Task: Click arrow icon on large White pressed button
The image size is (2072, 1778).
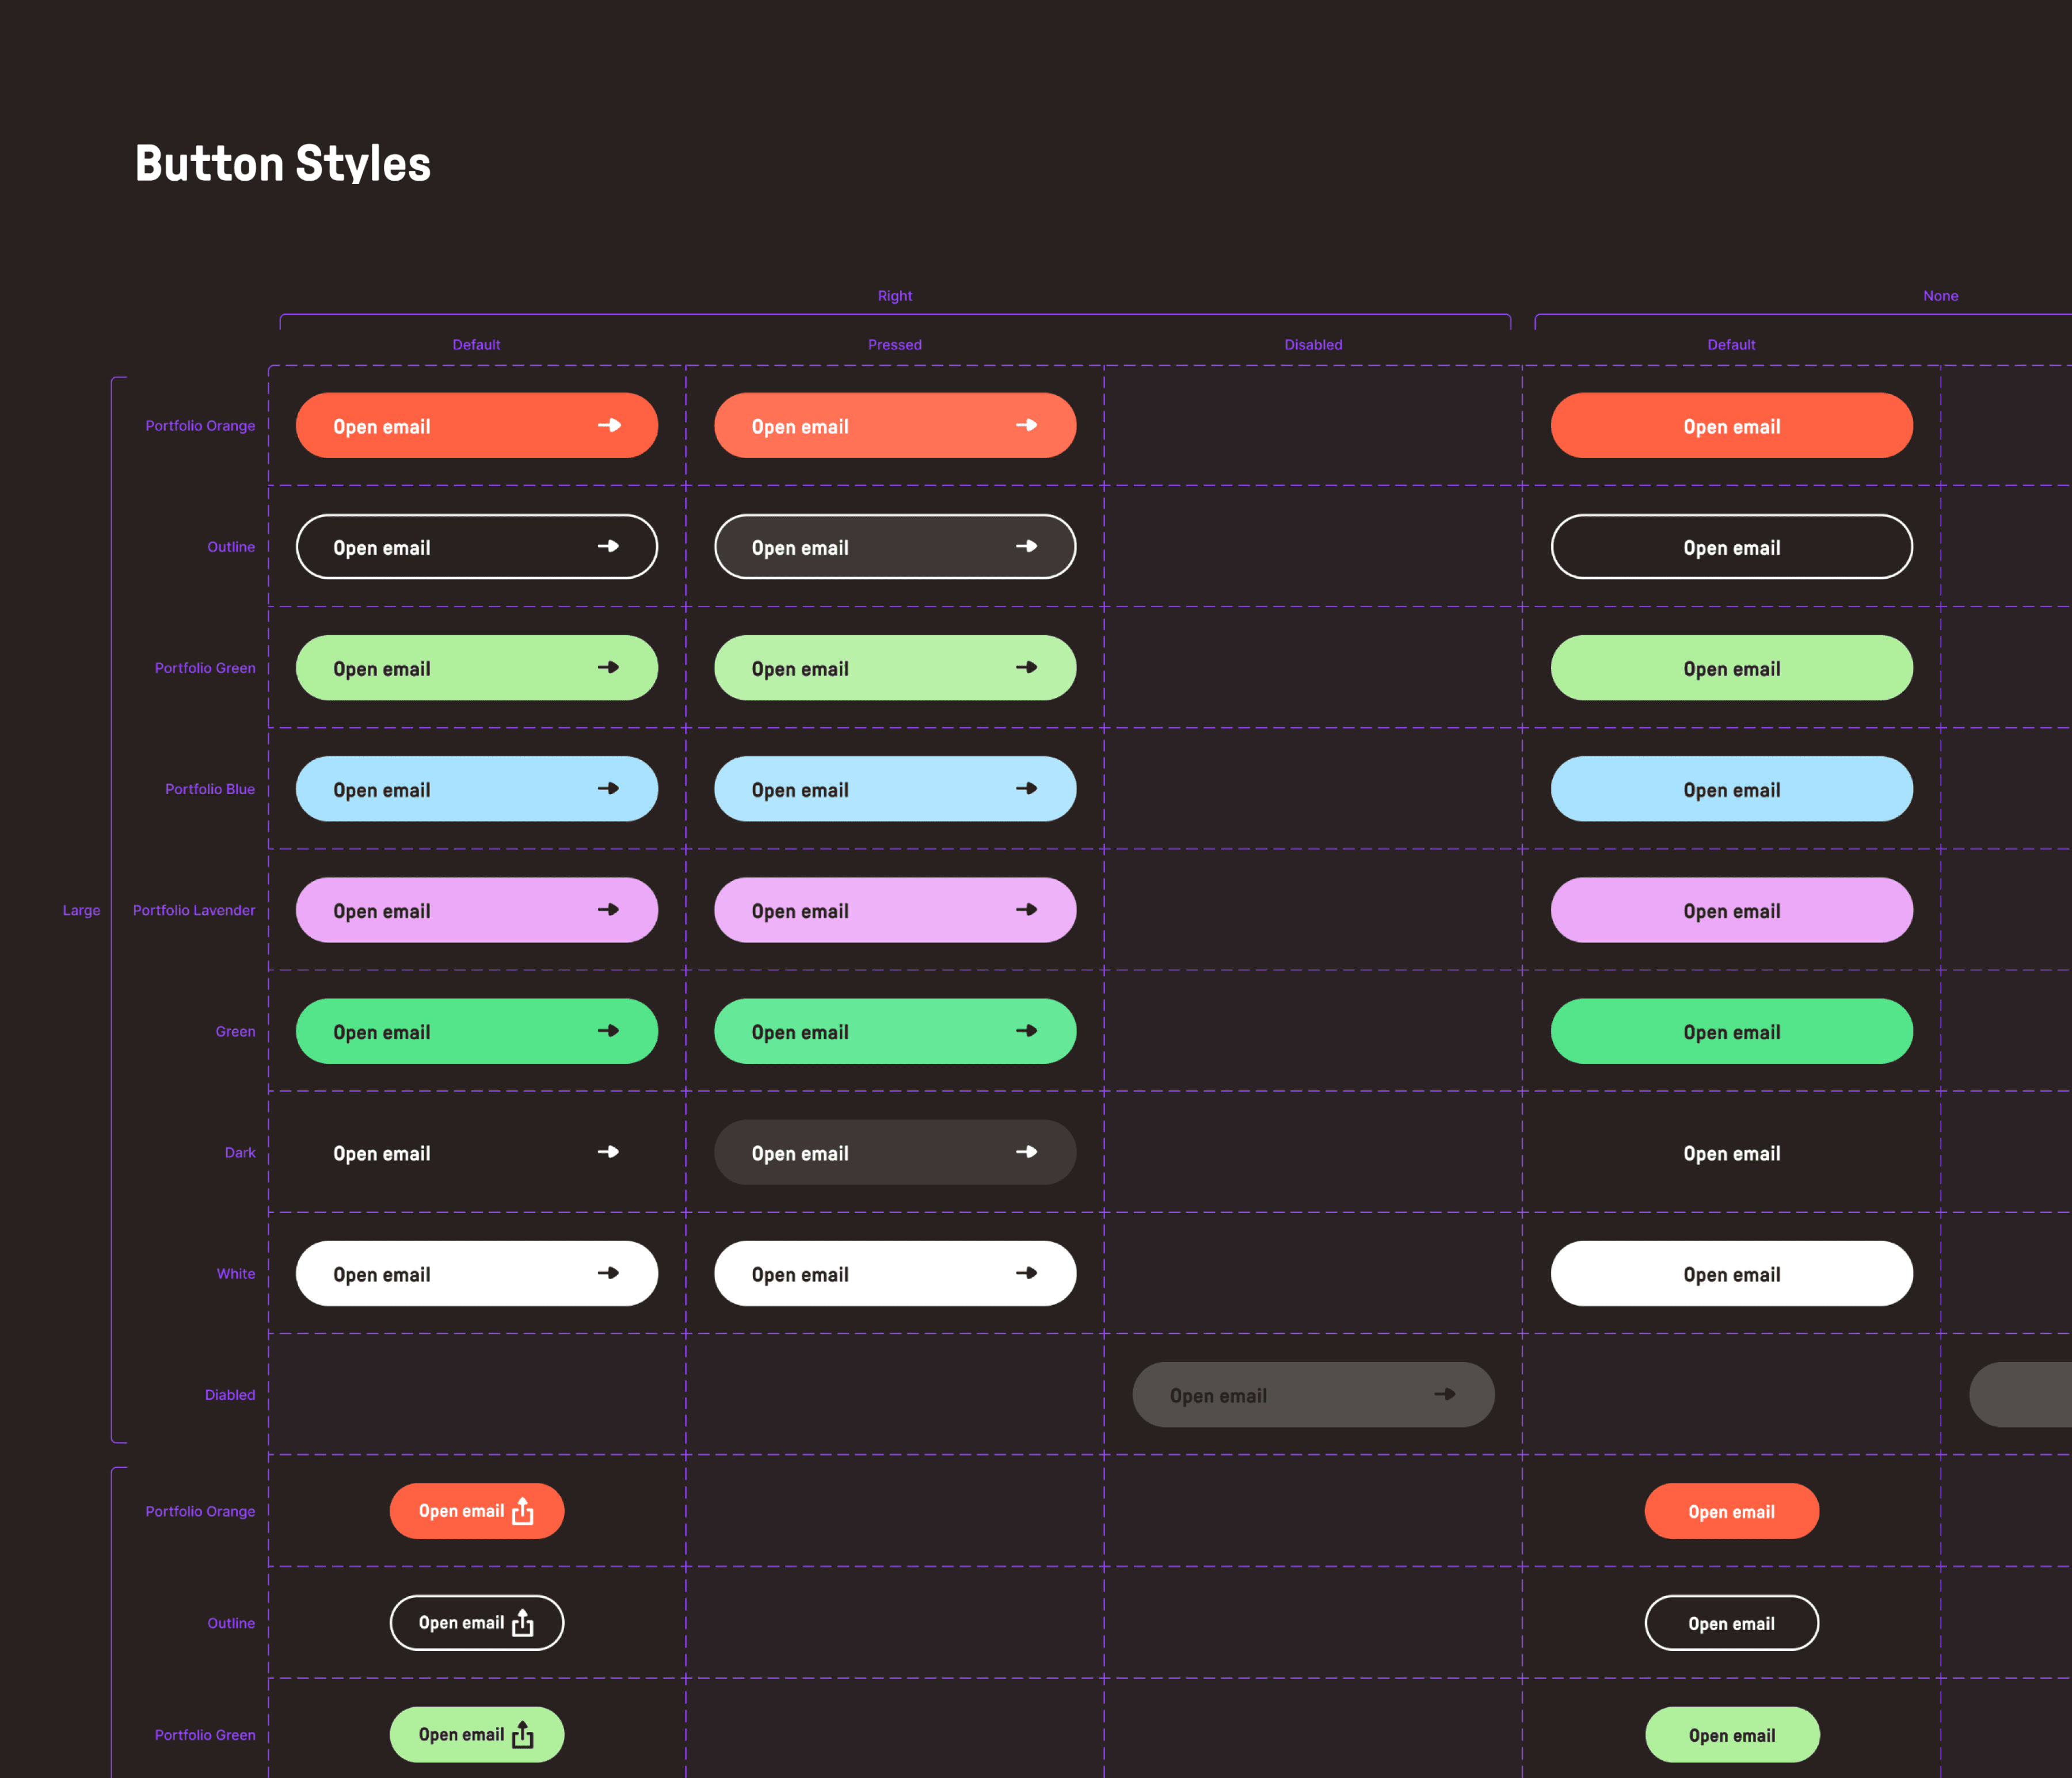Action: (1026, 1273)
